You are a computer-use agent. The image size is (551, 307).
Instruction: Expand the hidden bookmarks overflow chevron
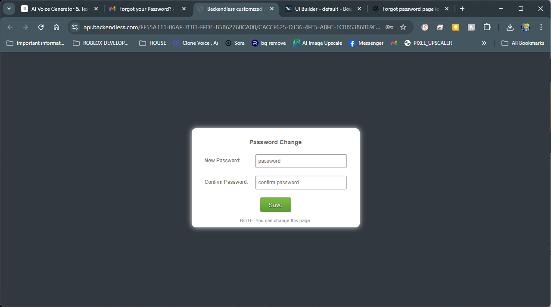point(484,43)
